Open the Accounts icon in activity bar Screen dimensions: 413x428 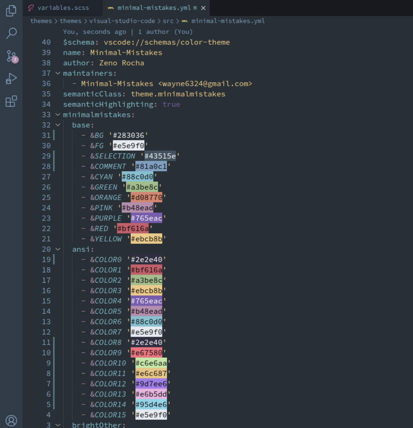coord(11,421)
